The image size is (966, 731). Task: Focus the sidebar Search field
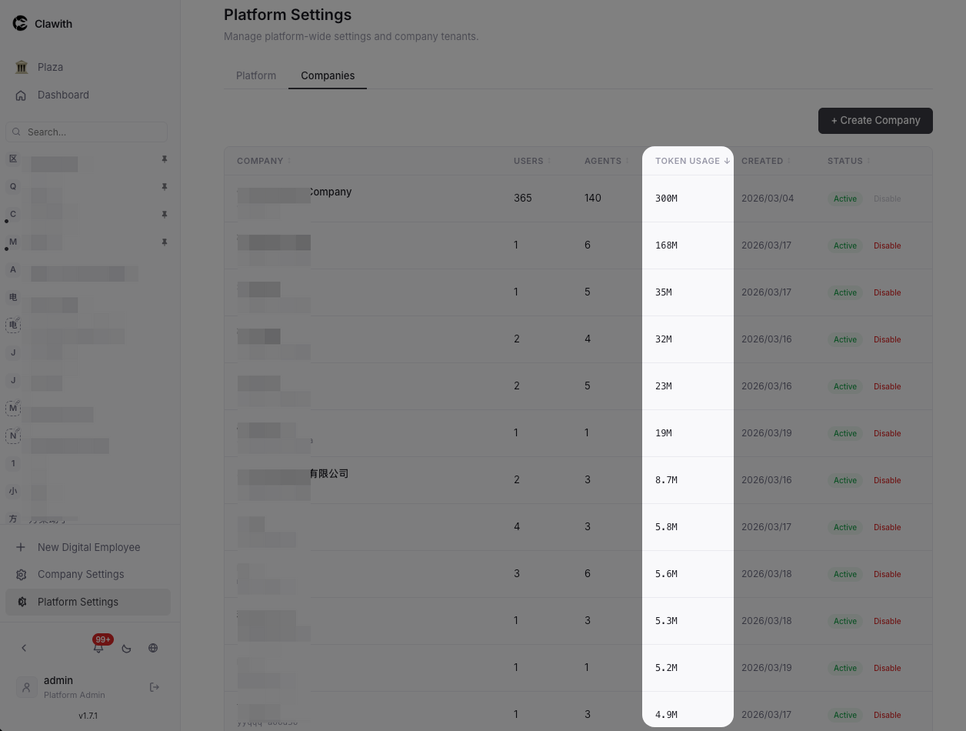[x=92, y=132]
